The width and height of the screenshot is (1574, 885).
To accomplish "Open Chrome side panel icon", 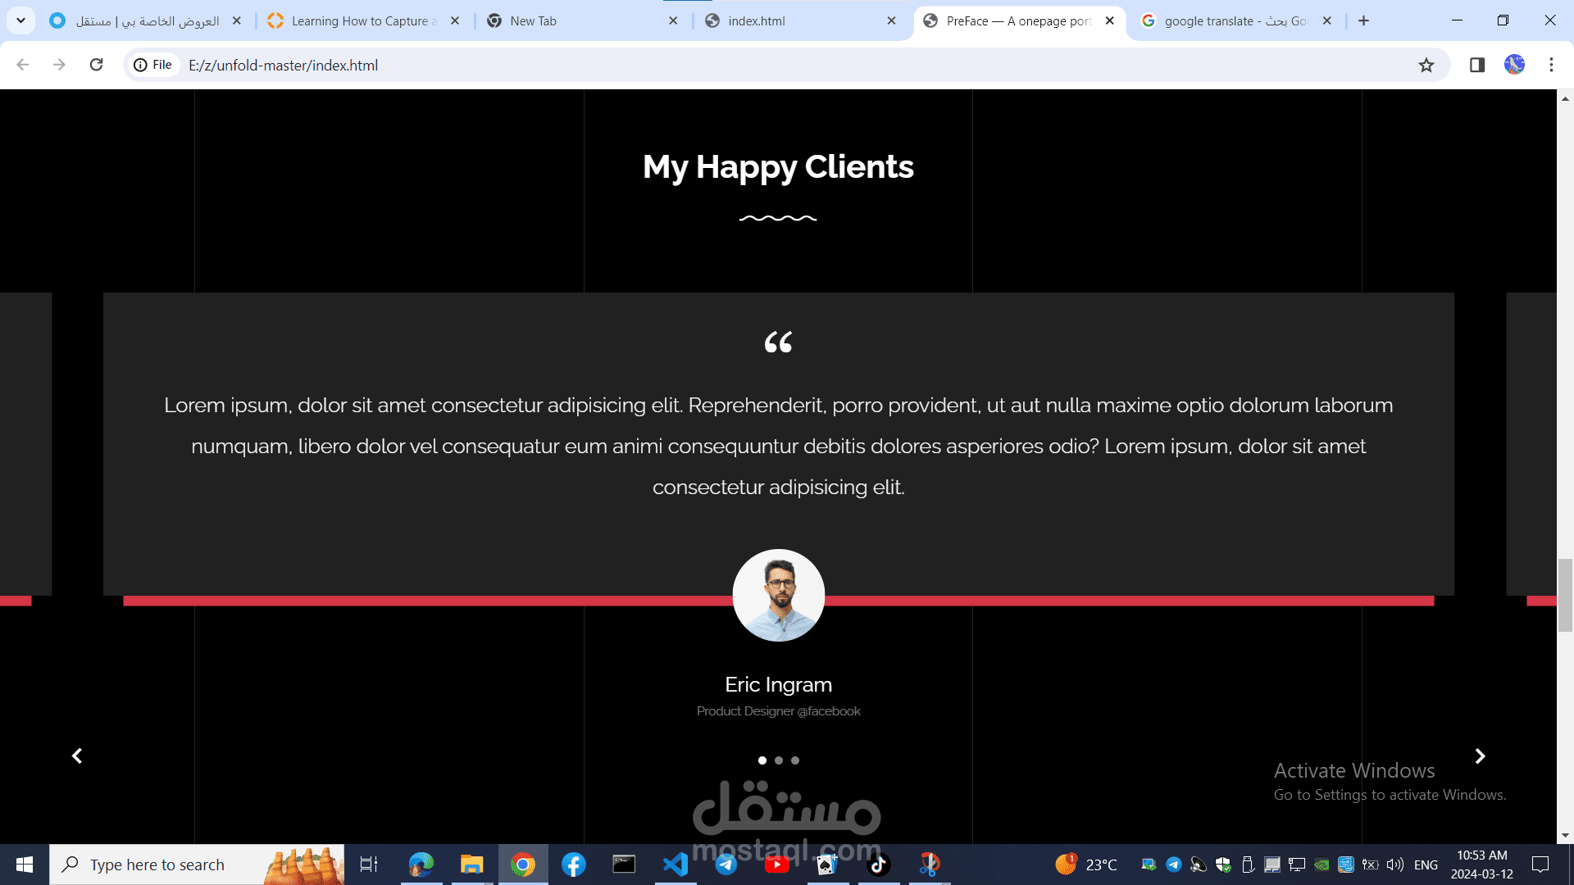I will click(x=1477, y=65).
